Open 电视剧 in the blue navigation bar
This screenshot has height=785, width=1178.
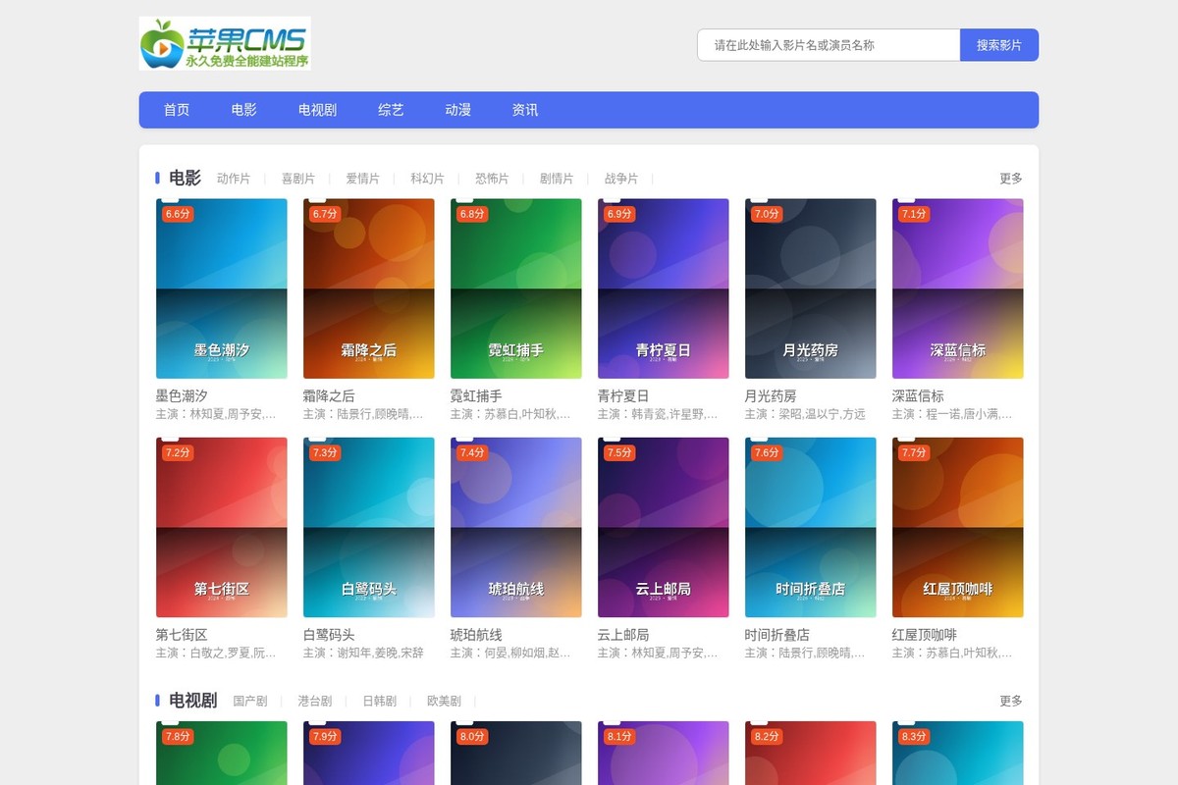pos(318,110)
